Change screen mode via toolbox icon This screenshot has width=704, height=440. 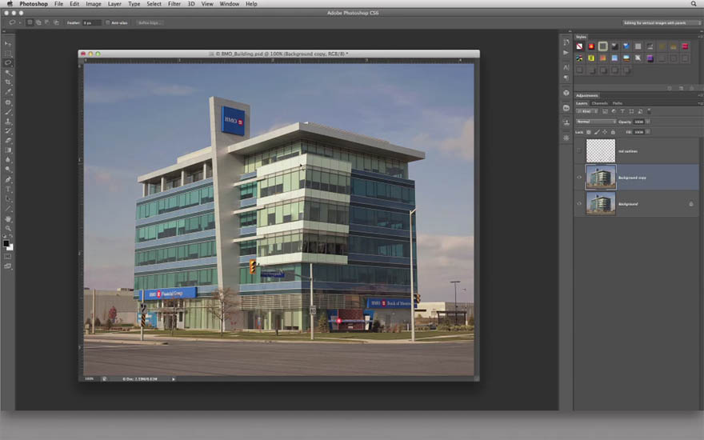tap(8, 266)
